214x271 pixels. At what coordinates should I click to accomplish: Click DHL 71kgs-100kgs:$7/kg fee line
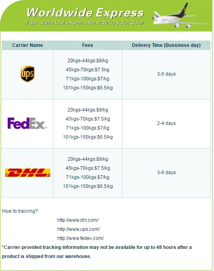[x=88, y=177]
